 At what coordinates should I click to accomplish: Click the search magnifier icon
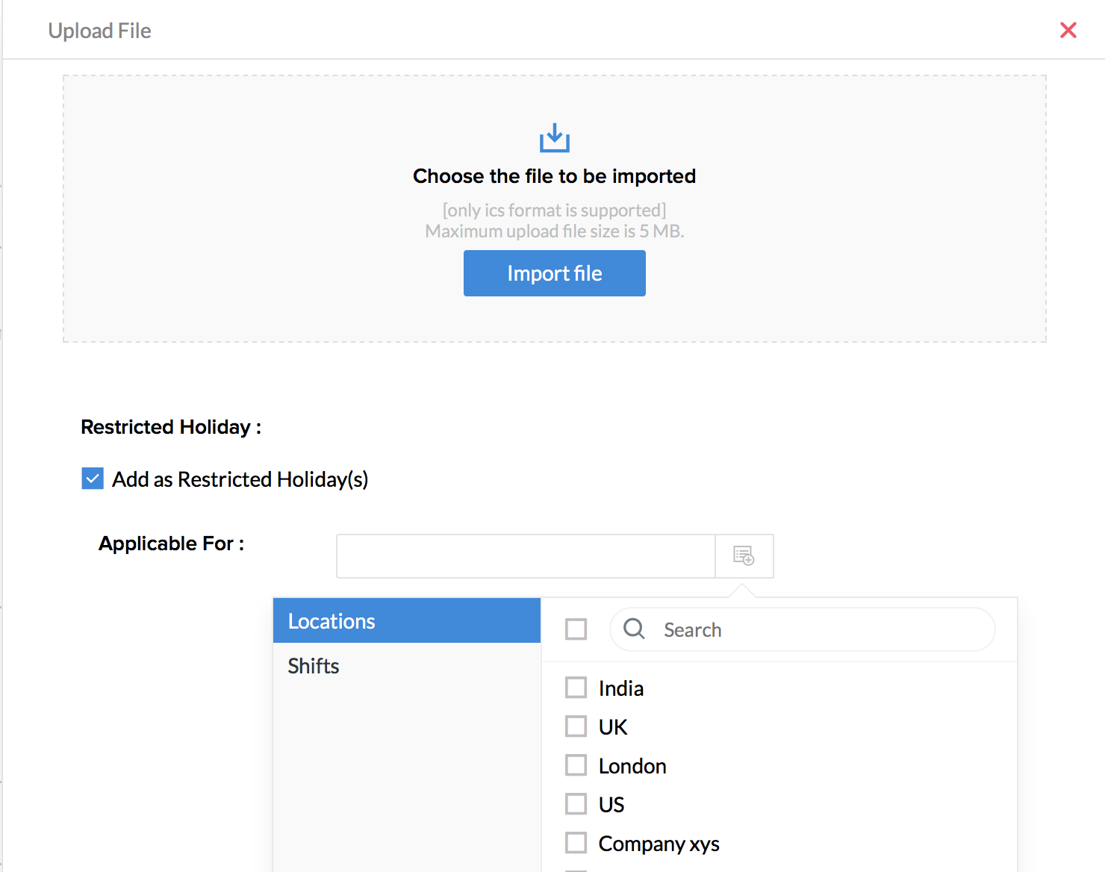(x=634, y=629)
